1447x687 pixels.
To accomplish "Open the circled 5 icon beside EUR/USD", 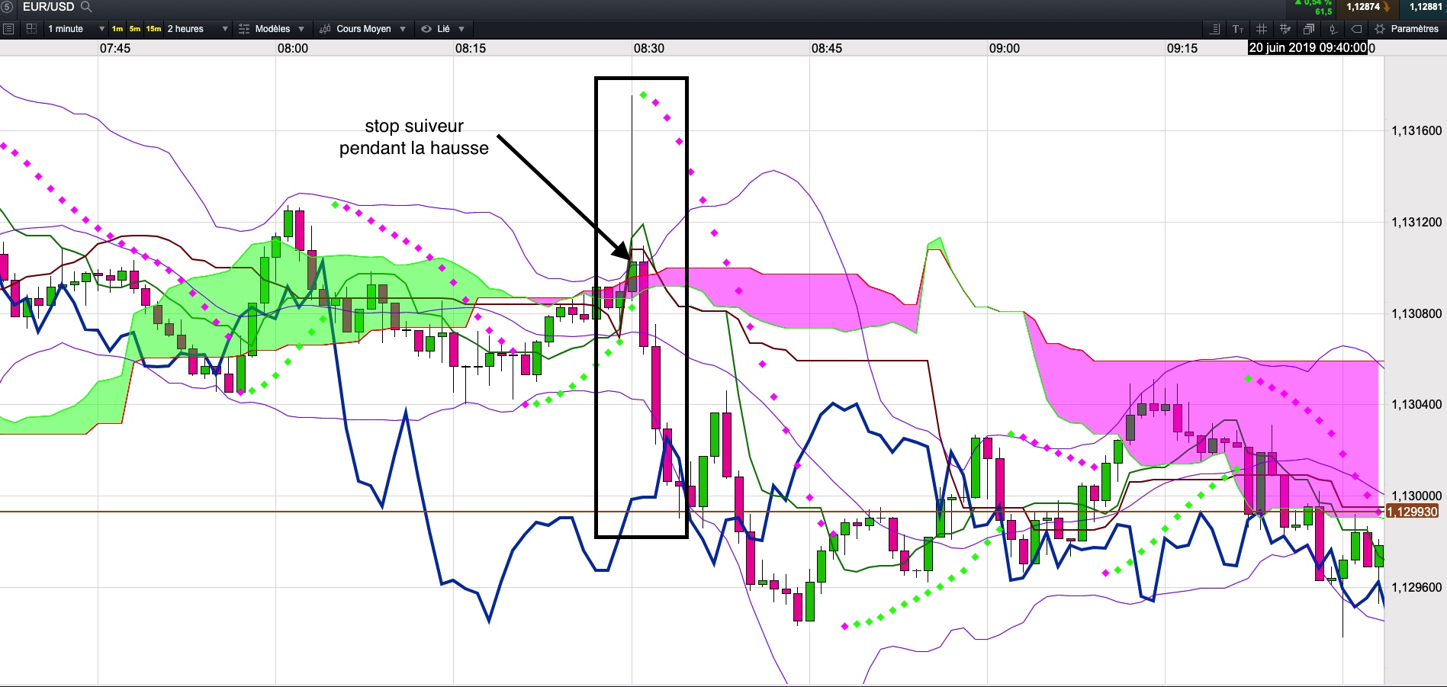I will point(8,7).
